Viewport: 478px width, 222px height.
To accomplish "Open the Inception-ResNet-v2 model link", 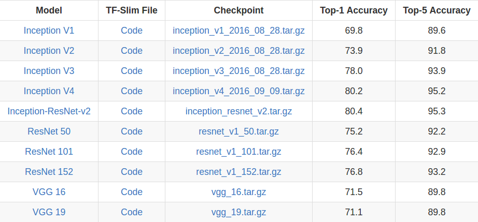I will click(49, 111).
